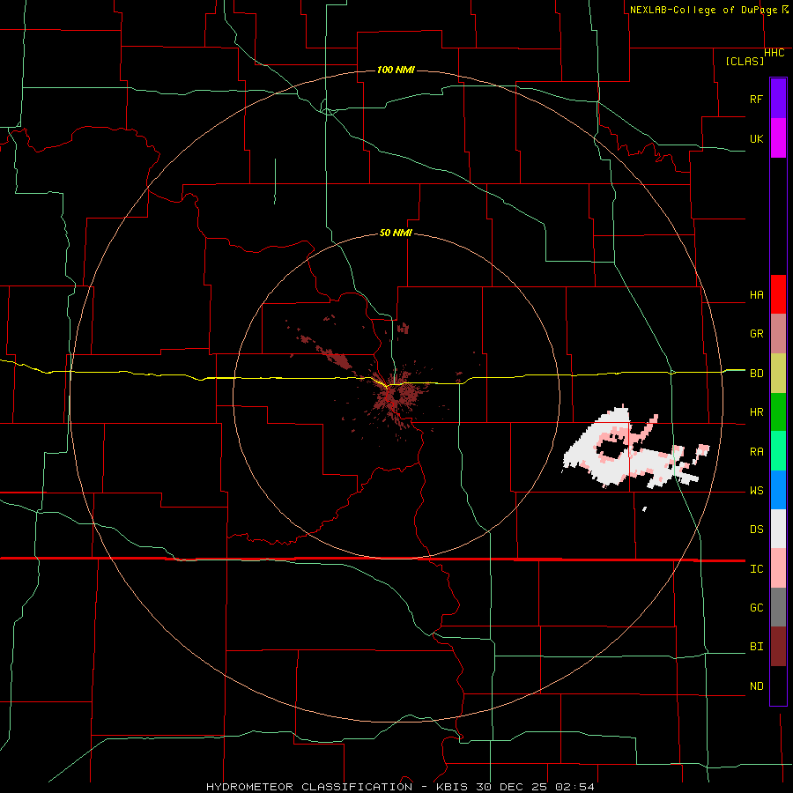The image size is (793, 793).
Task: Click the RA legend label
Action: coord(756,452)
